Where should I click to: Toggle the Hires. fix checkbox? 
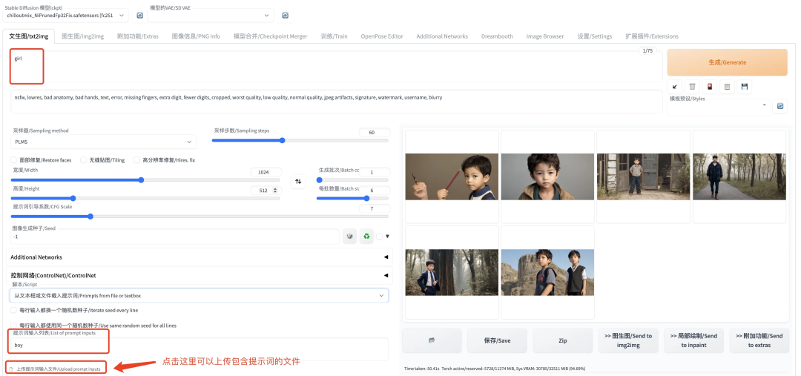(137, 160)
